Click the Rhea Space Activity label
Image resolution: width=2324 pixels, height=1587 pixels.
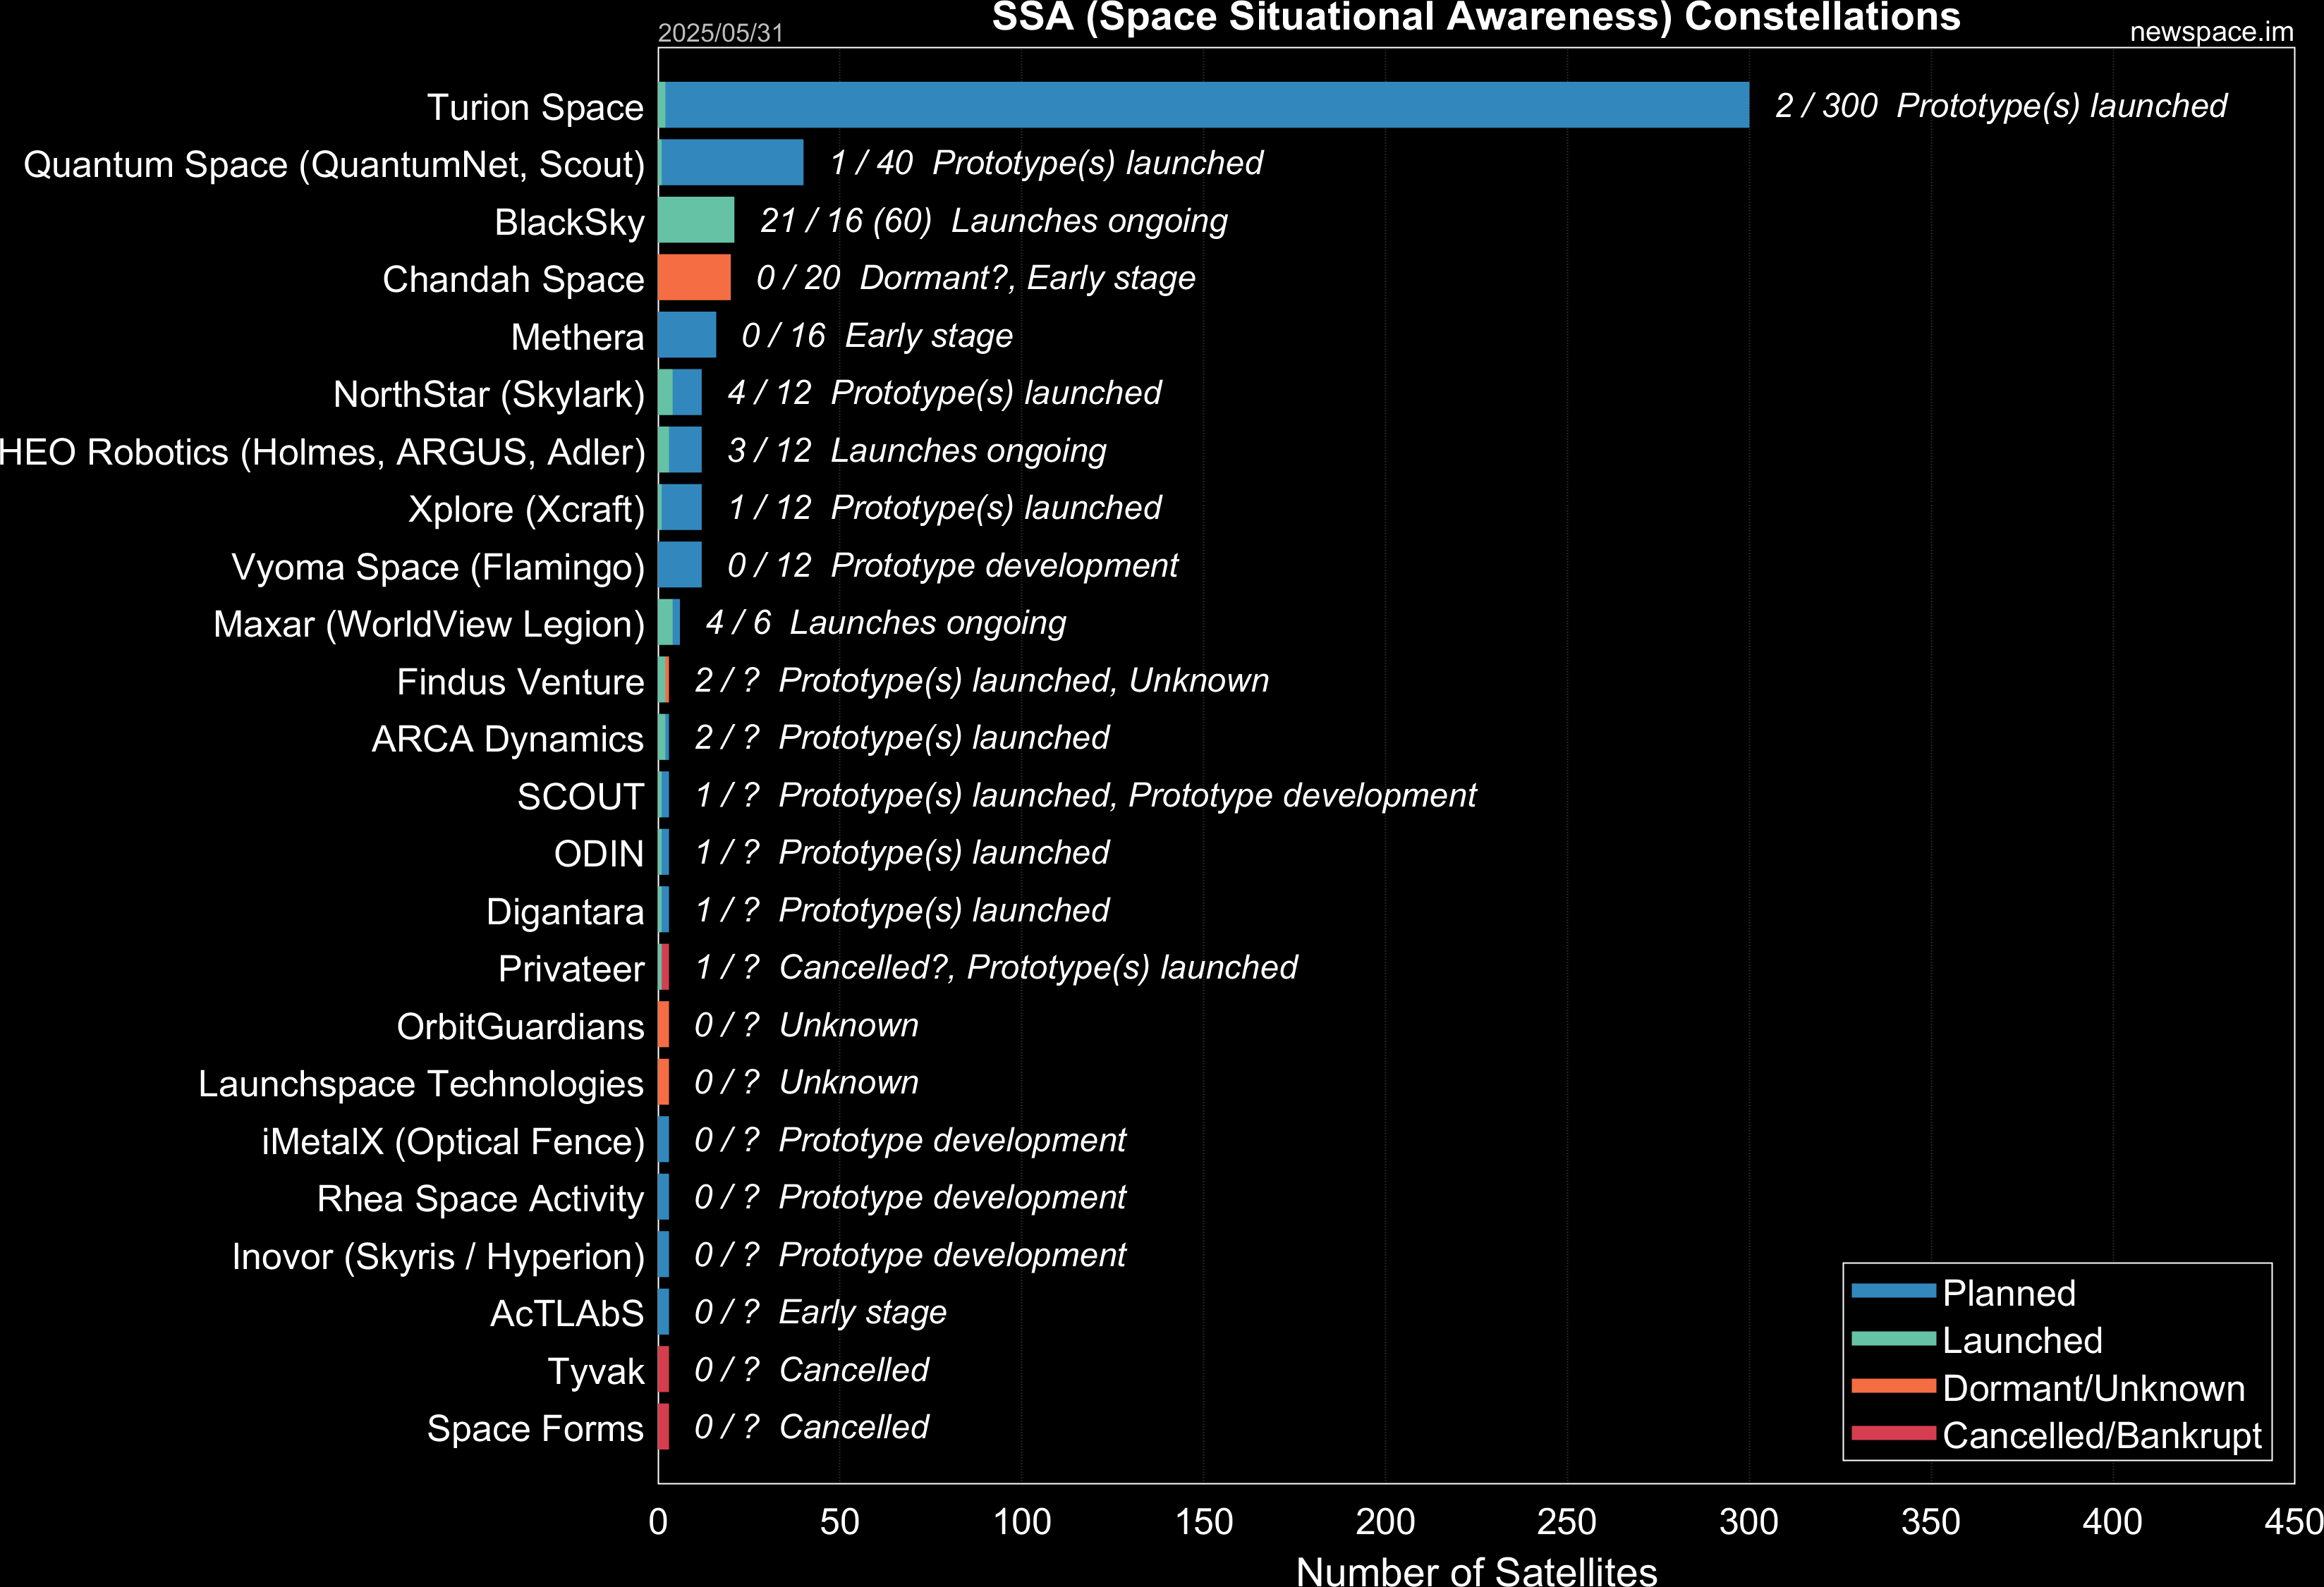480,1199
